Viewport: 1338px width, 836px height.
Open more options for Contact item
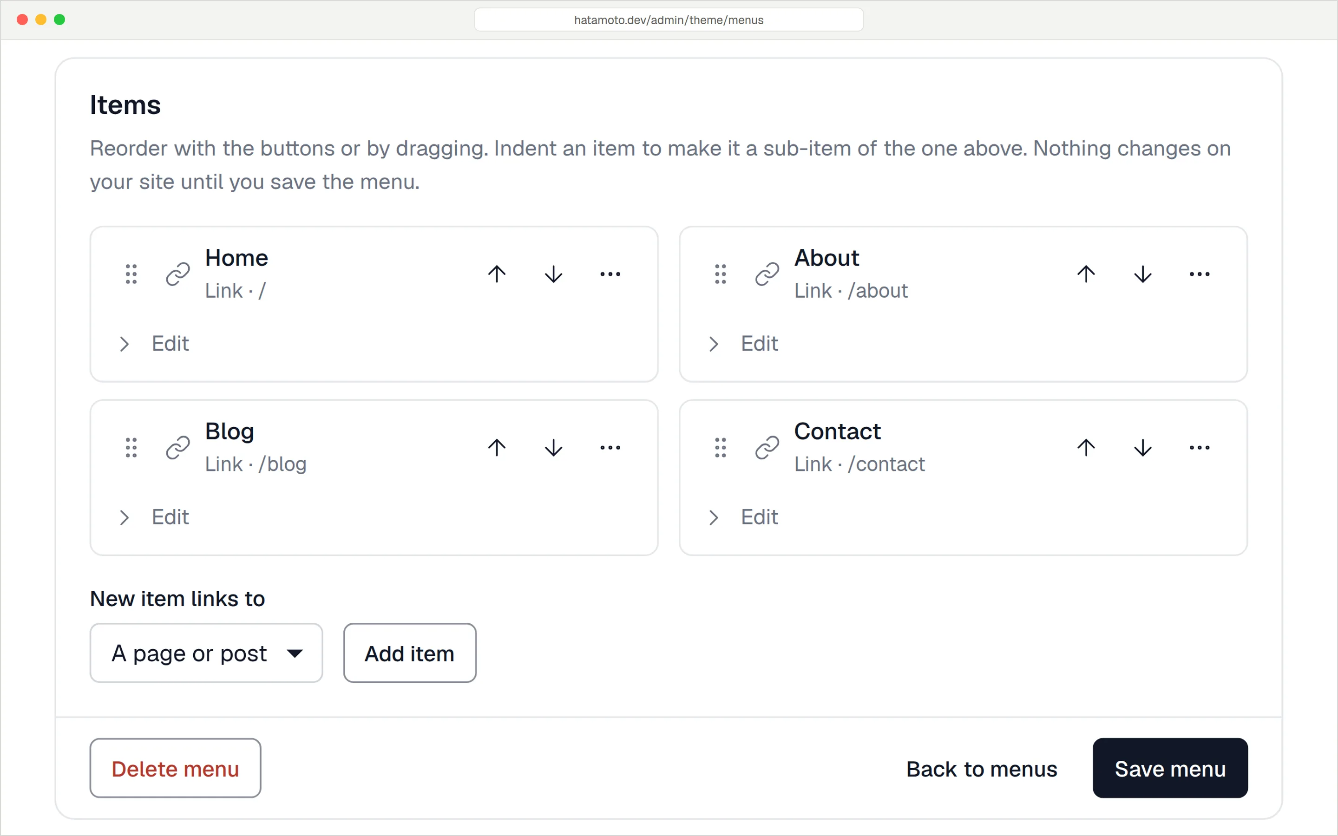click(1200, 448)
